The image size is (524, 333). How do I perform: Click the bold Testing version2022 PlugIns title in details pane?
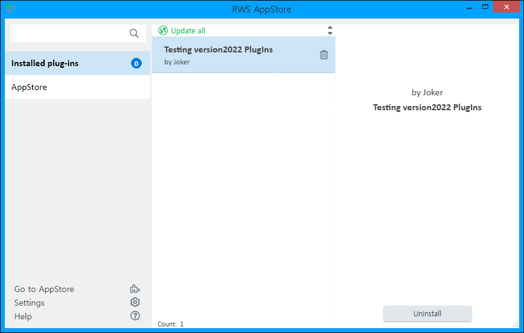pyautogui.click(x=427, y=107)
